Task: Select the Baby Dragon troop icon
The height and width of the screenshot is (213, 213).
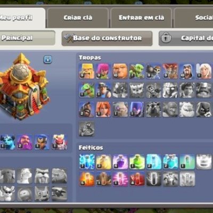Action: [x=86, y=90]
